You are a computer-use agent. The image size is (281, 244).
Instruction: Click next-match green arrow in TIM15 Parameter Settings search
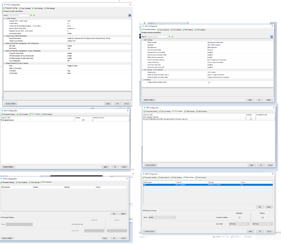[x=31, y=15]
